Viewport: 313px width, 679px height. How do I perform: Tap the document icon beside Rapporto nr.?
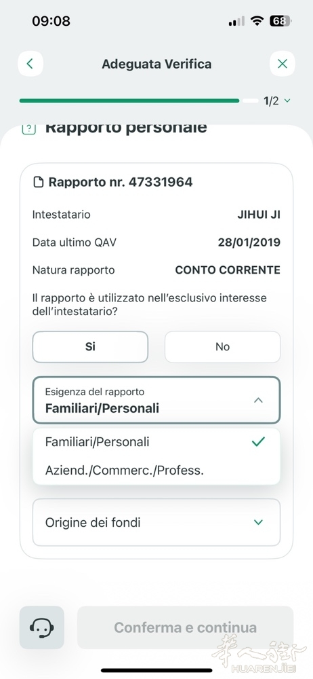(39, 182)
